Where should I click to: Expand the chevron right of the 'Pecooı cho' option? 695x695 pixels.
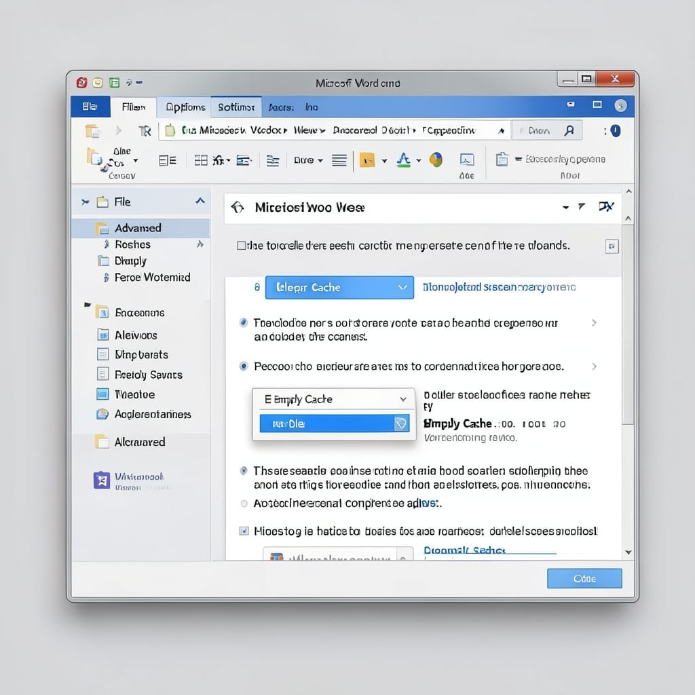point(595,366)
